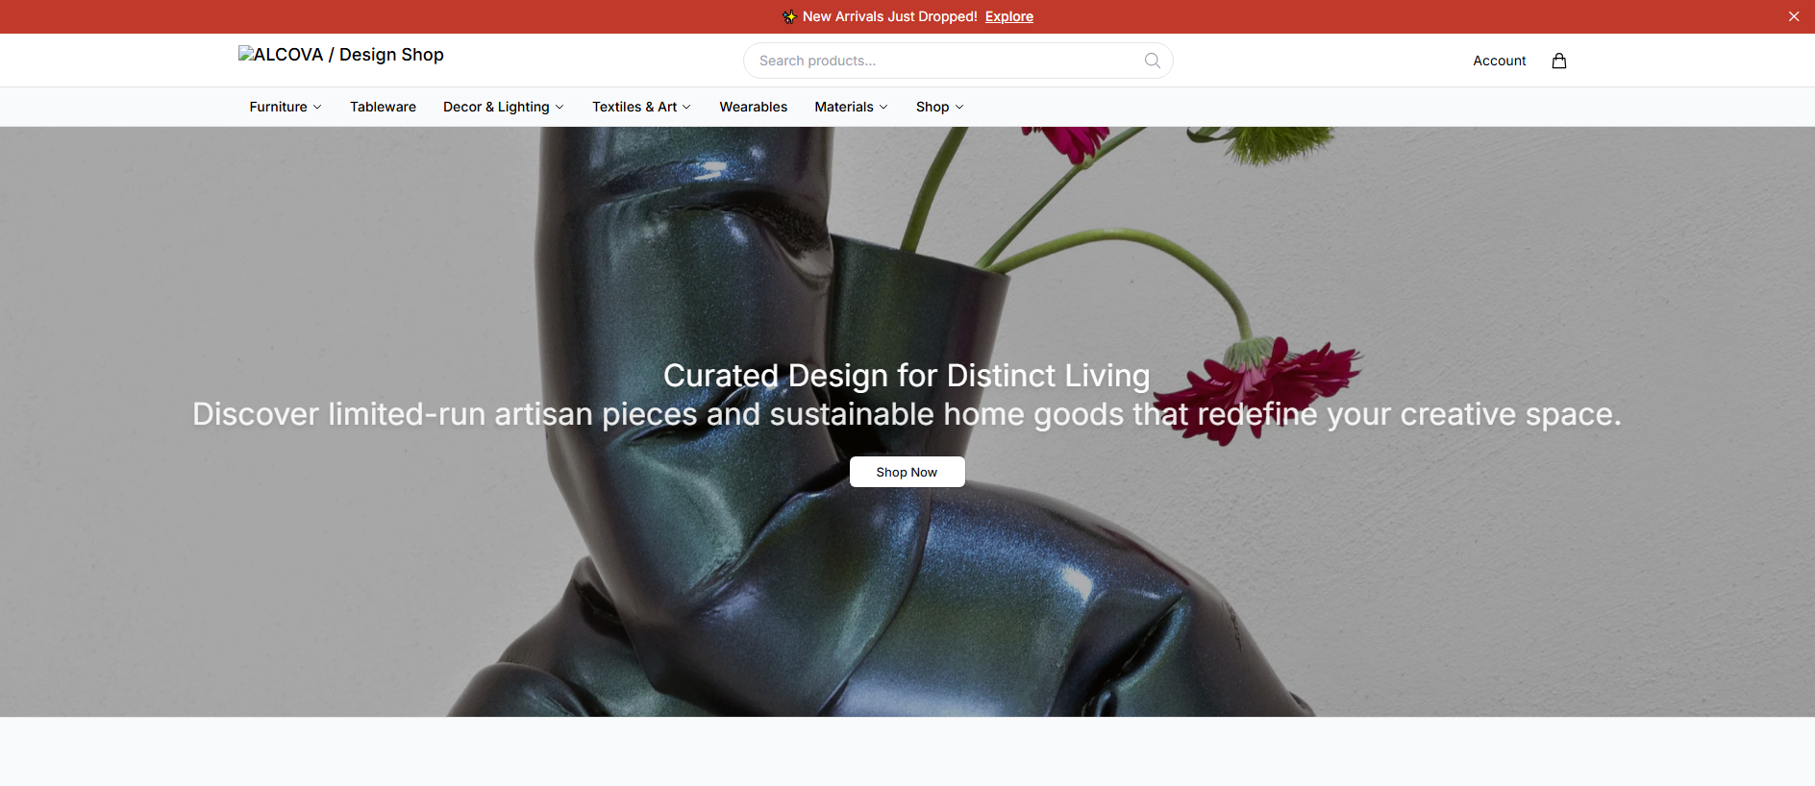Expand the Shop dropdown menu

tap(939, 107)
